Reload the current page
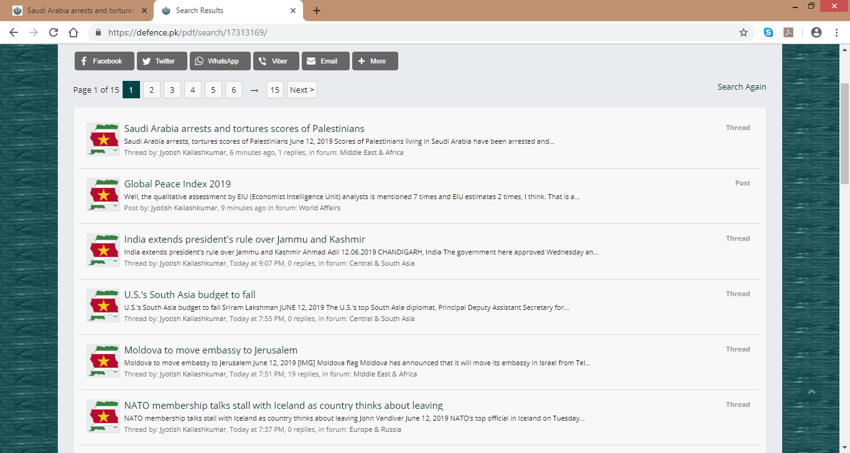 coord(54,32)
